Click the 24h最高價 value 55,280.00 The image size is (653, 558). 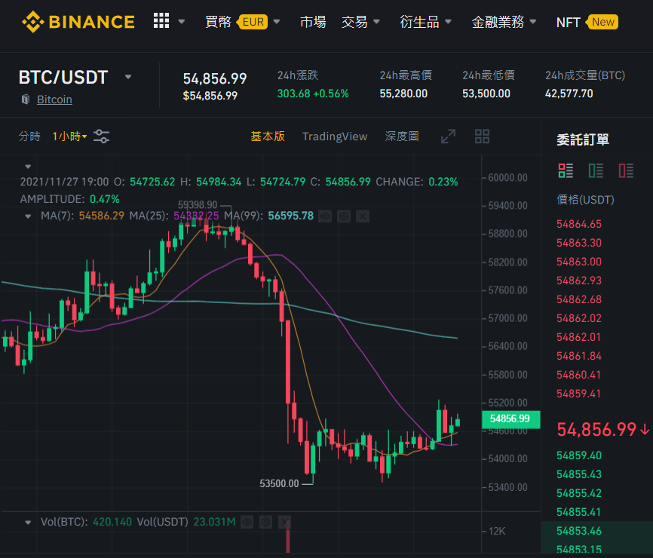[403, 94]
